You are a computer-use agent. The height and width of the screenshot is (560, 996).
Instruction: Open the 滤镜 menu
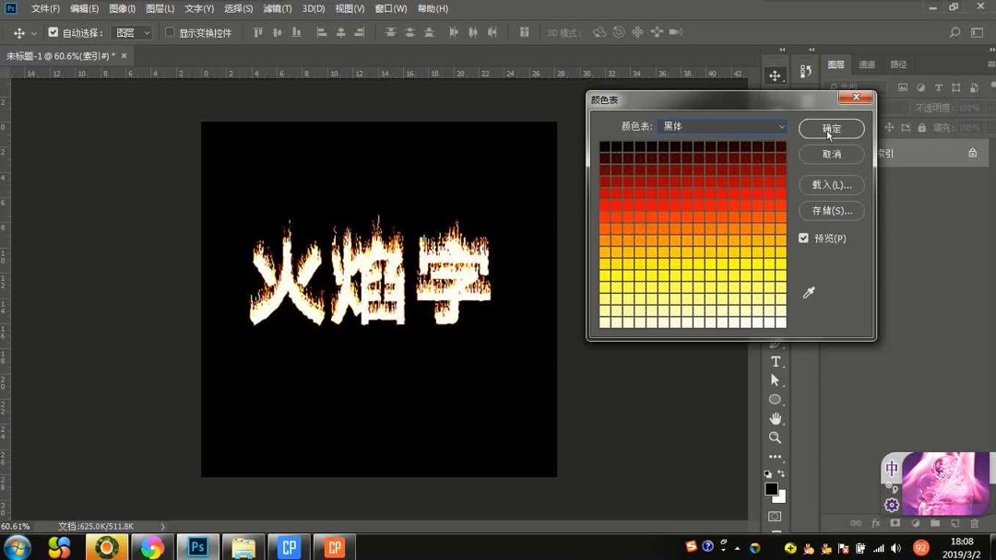coord(277,8)
